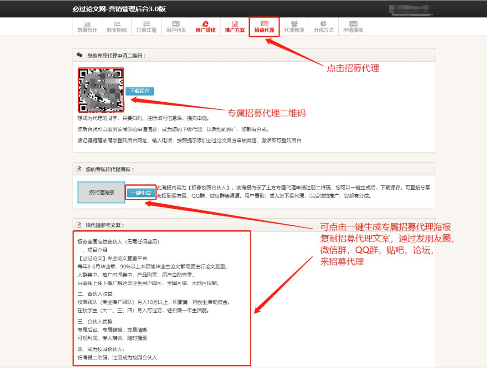This screenshot has width=487, height=368.
Task: Click the exclusive agent QR code image
Action: (101, 90)
